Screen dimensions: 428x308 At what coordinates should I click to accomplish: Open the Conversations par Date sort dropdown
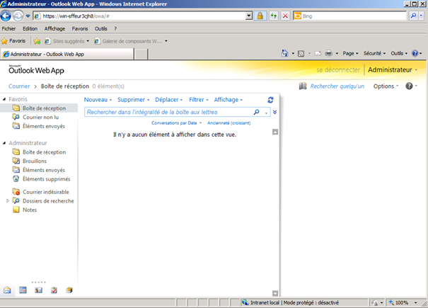click(176, 123)
